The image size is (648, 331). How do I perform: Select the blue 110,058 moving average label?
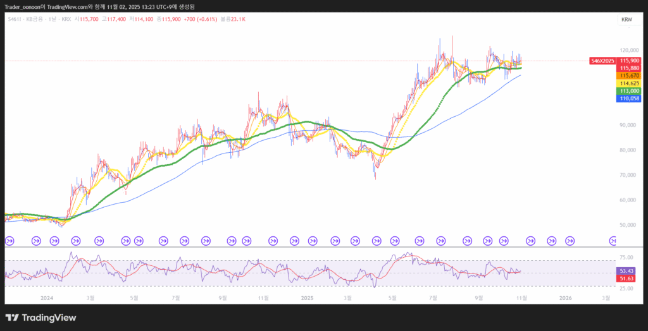[629, 99]
